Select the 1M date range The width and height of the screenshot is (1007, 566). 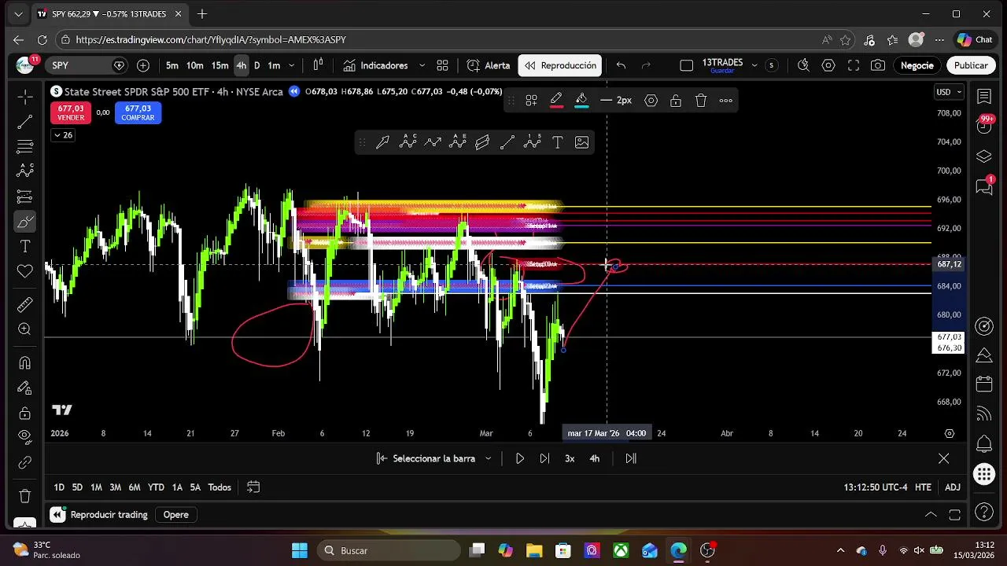pos(96,487)
